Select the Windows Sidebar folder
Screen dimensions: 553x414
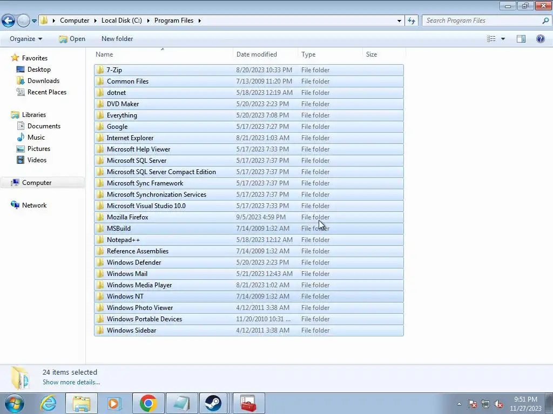coord(248,330)
